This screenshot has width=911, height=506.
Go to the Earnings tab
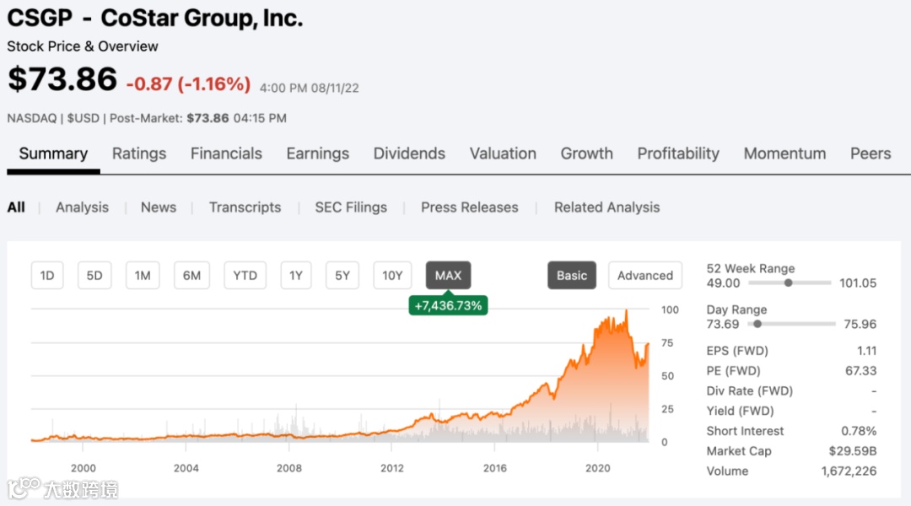coord(317,153)
